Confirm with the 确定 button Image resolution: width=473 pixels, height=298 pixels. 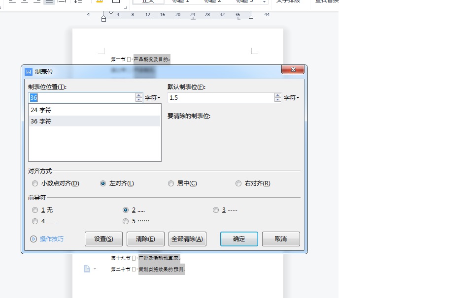(x=239, y=239)
